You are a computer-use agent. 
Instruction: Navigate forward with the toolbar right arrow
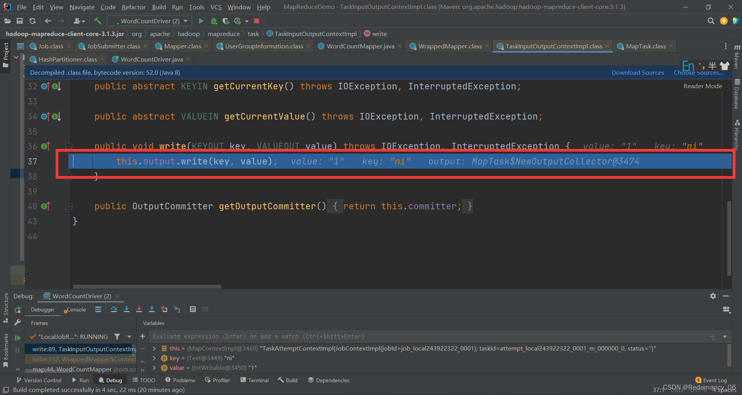click(x=61, y=21)
